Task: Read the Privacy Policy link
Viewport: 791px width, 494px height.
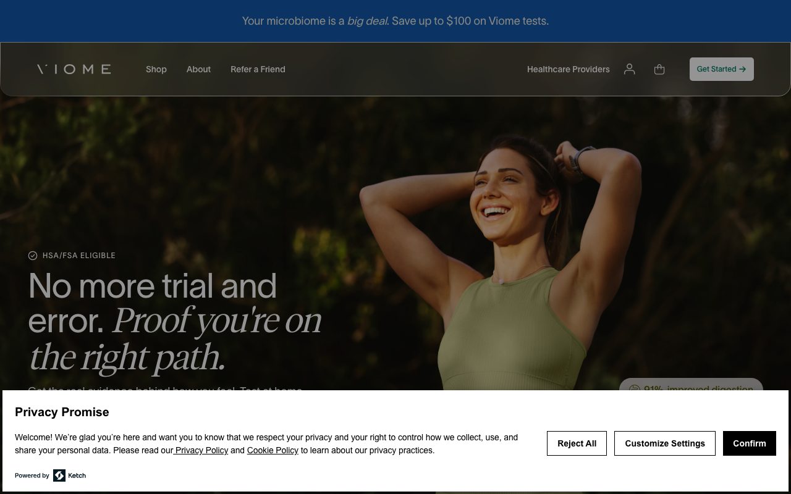Action: pos(201,450)
